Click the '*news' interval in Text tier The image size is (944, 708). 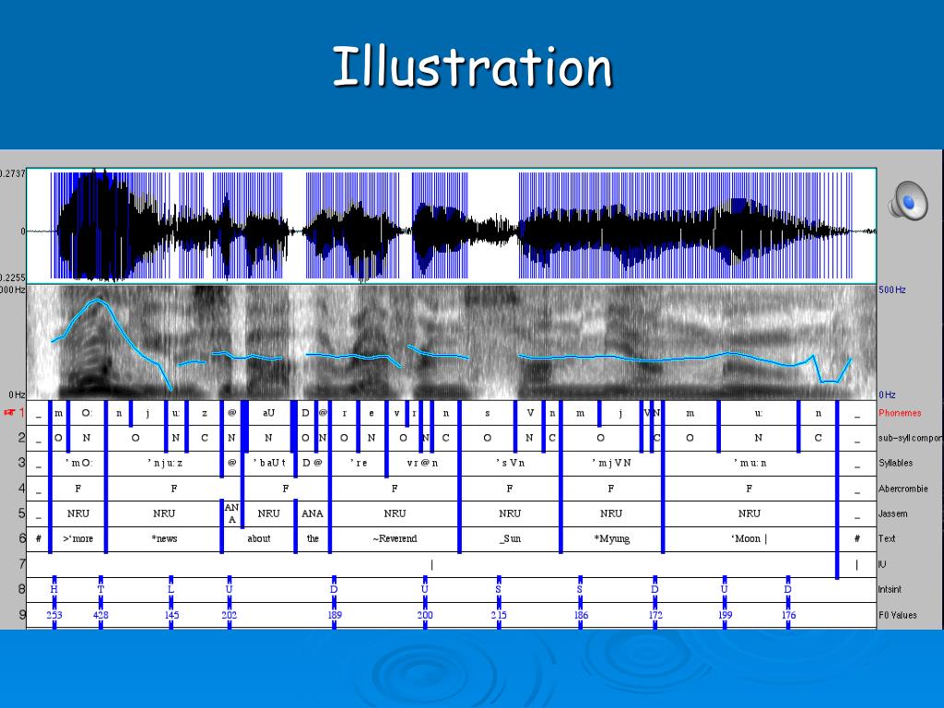[164, 538]
